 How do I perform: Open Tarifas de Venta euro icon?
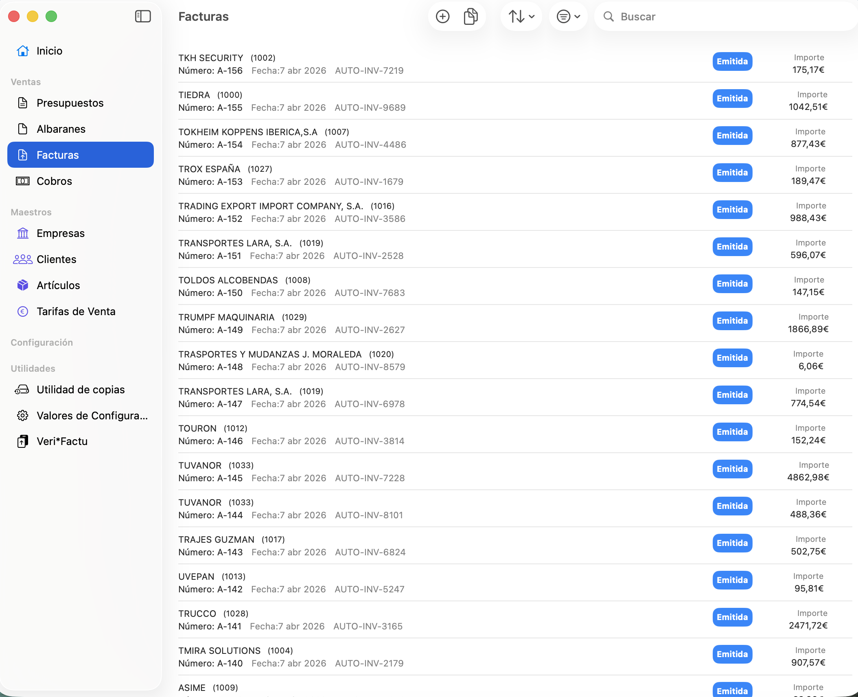pyautogui.click(x=22, y=311)
